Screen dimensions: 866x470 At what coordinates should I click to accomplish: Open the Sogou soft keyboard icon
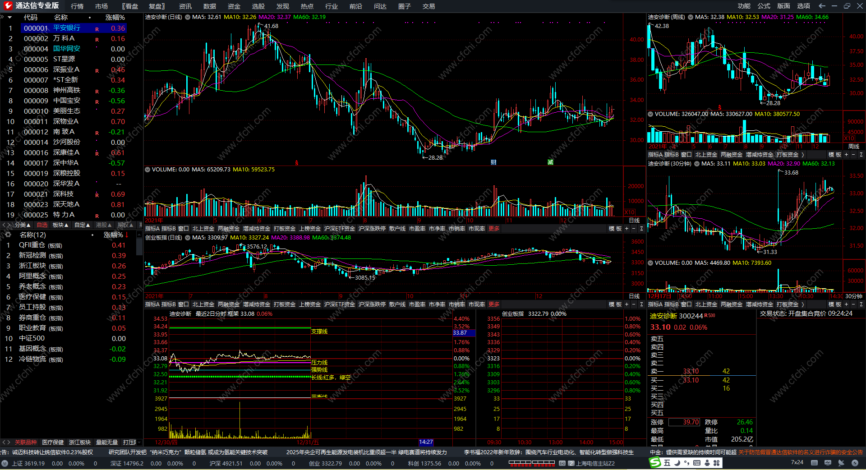pyautogui.click(x=697, y=463)
